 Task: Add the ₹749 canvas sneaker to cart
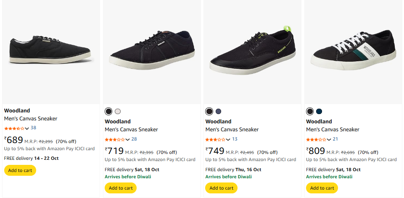[221, 188]
